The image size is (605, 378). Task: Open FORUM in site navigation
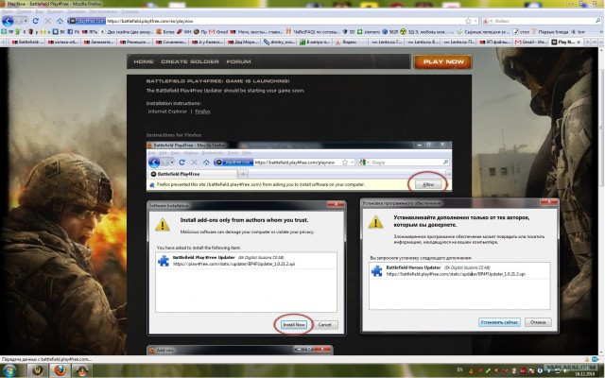point(238,61)
